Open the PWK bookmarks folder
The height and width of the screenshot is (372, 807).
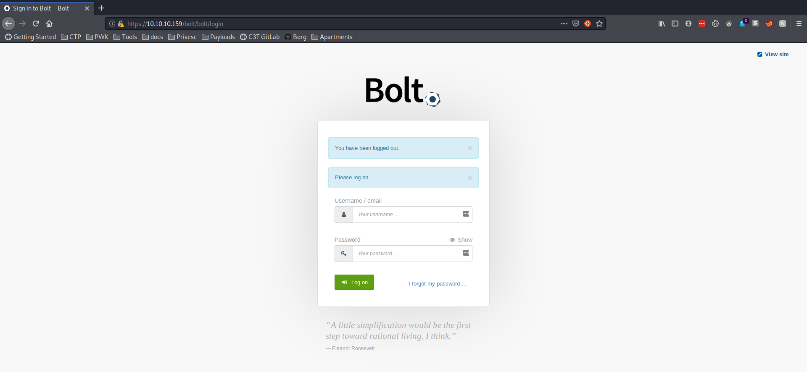(x=98, y=37)
